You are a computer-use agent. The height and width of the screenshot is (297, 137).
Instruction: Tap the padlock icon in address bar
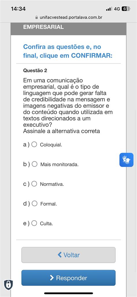tap(37, 17)
